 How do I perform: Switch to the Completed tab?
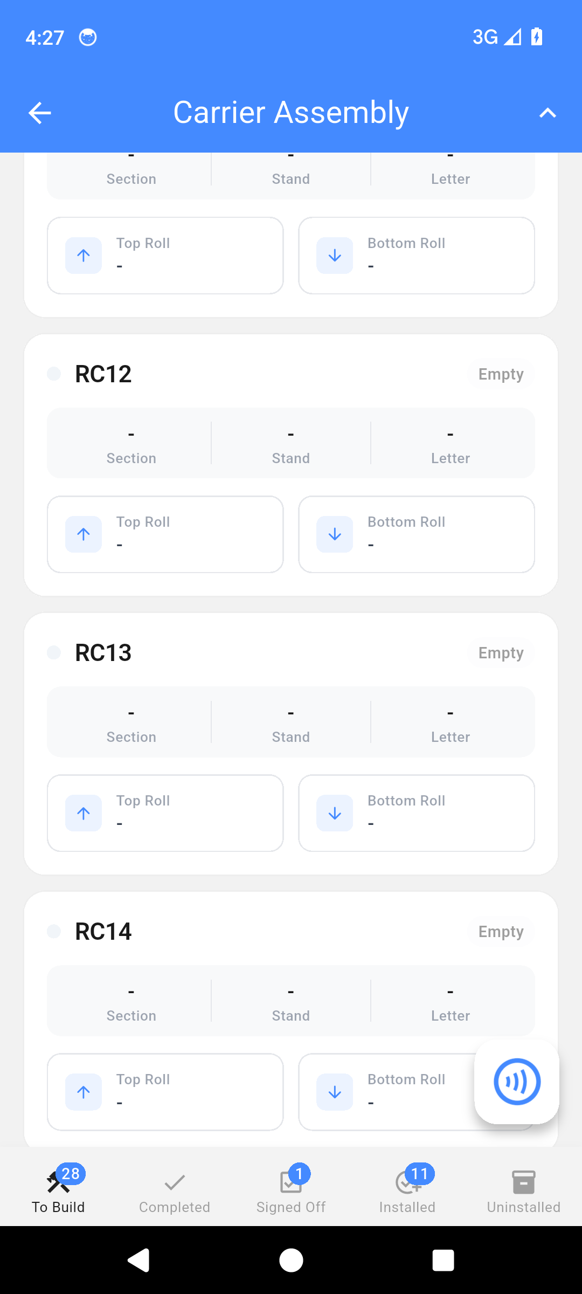click(175, 1192)
